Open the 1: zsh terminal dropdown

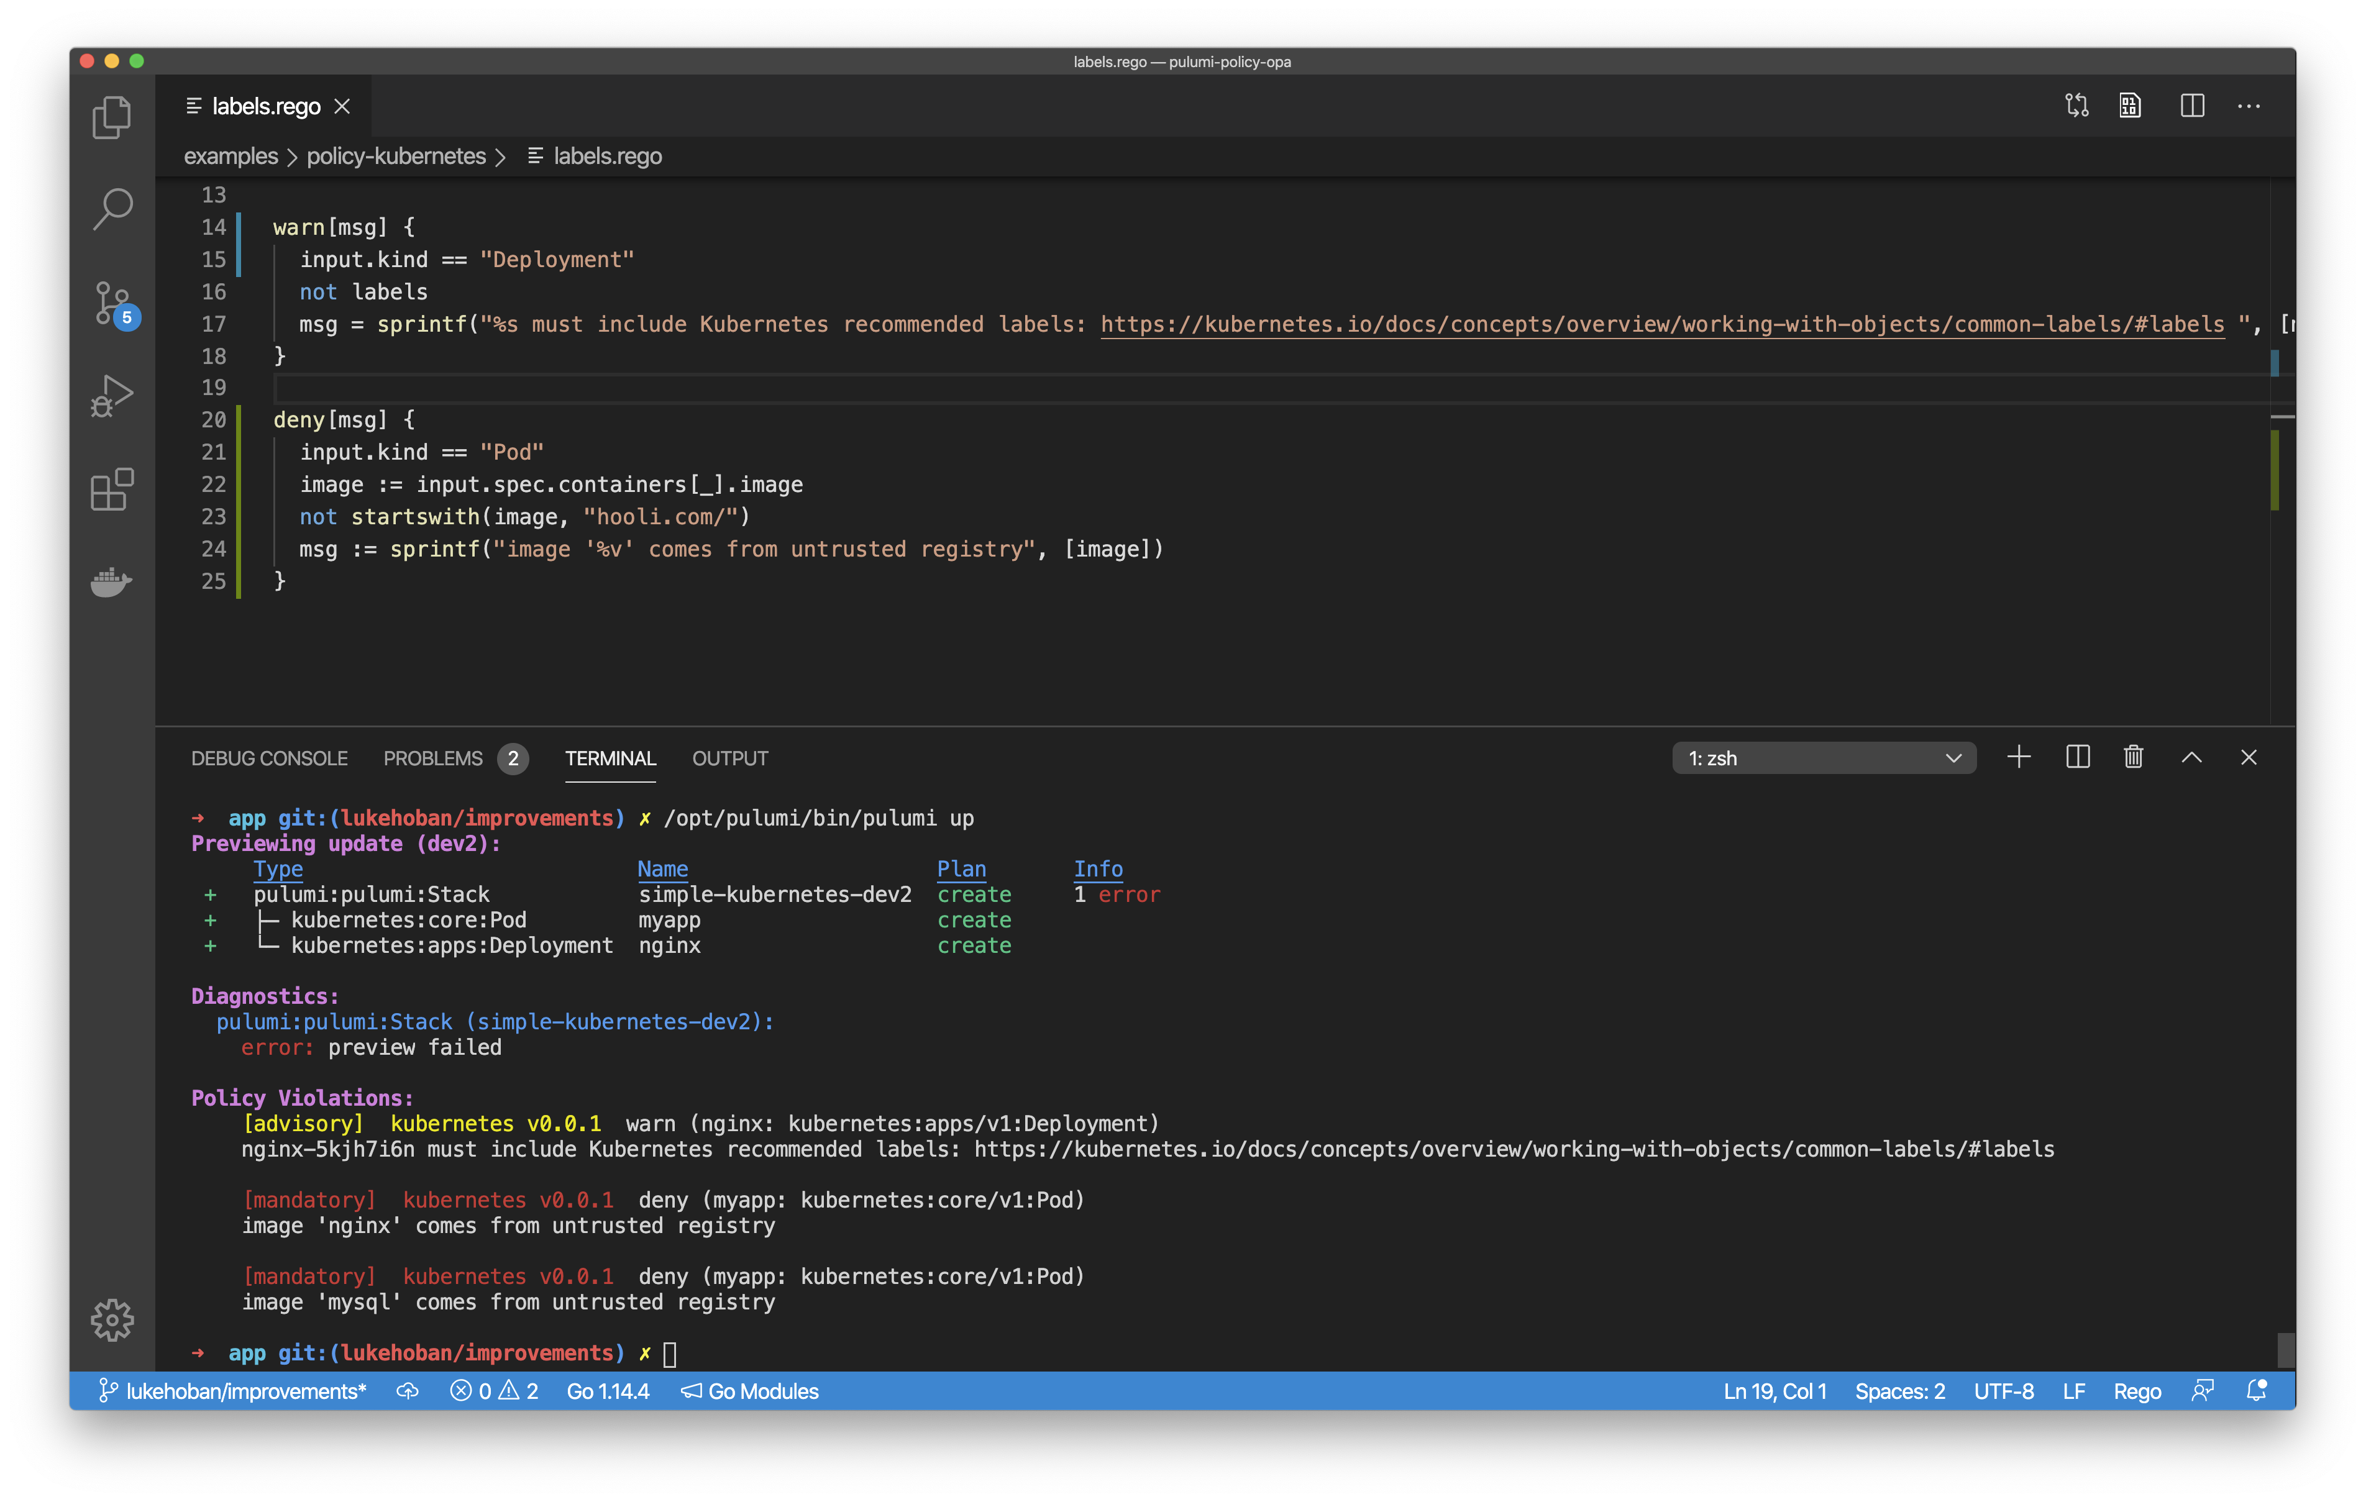[1824, 758]
